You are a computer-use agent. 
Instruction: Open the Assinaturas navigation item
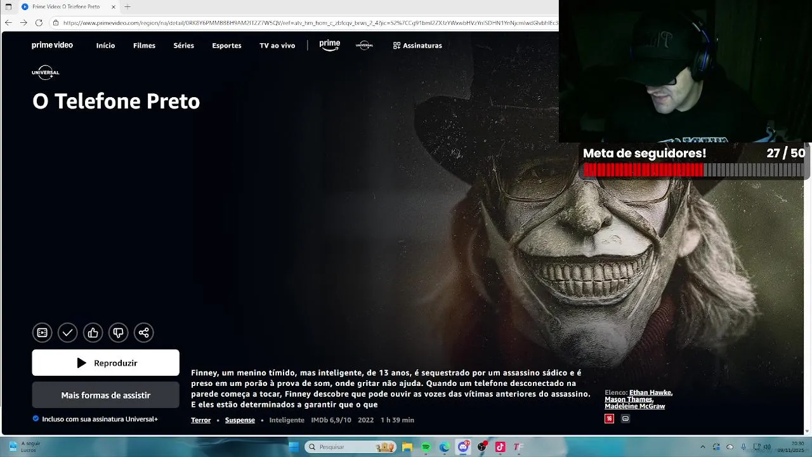click(417, 46)
